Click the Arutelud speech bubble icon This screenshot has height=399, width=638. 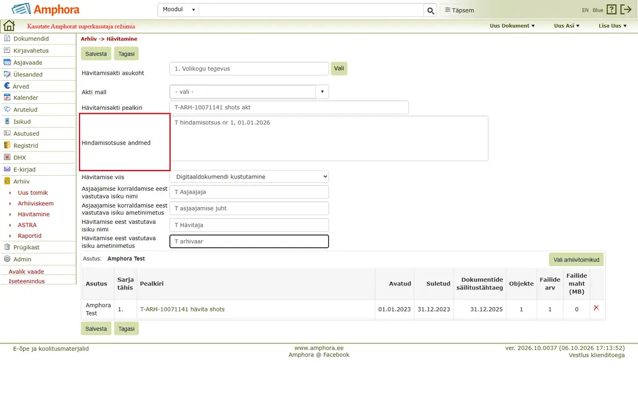[7, 110]
